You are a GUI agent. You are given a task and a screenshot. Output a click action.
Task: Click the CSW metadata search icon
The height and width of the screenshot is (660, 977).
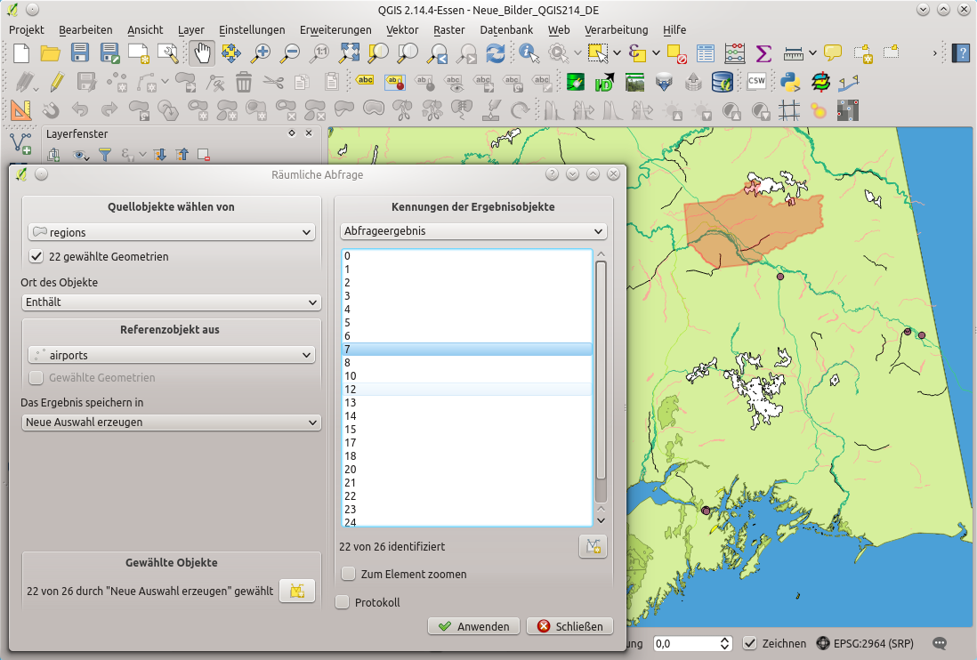(x=756, y=83)
